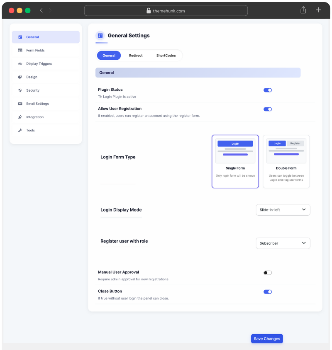The image size is (332, 350).
Task: Switch to the Redirect tab
Action: pyautogui.click(x=136, y=55)
